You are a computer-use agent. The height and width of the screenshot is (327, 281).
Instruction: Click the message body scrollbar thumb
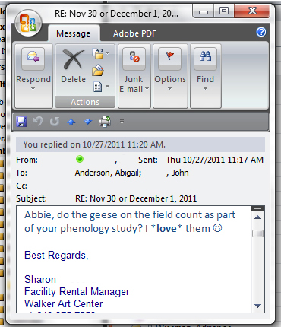coord(258,233)
